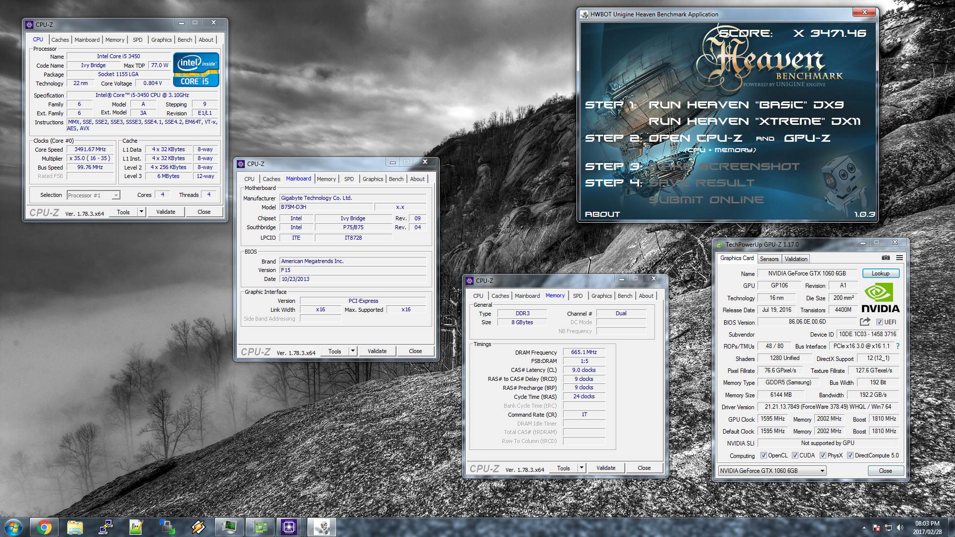
Task: Open the GPU-Z hamburger menu icon
Action: [899, 258]
